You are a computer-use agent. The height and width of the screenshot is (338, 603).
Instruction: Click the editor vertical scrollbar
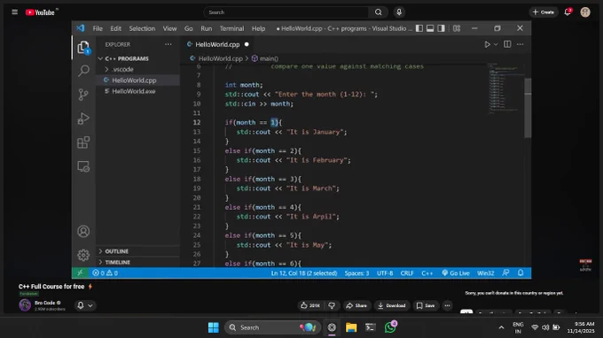point(528,107)
